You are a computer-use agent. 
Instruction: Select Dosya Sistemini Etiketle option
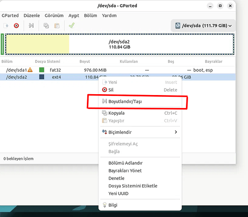133,186
